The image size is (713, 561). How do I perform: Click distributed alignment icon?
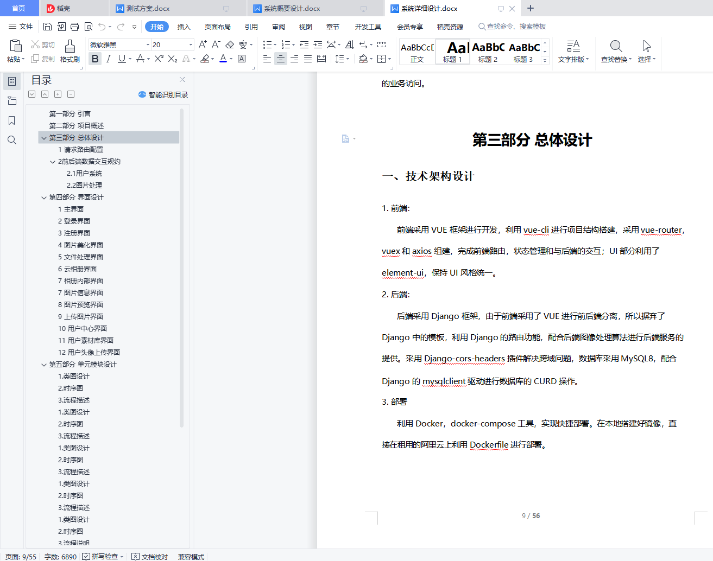[321, 59]
